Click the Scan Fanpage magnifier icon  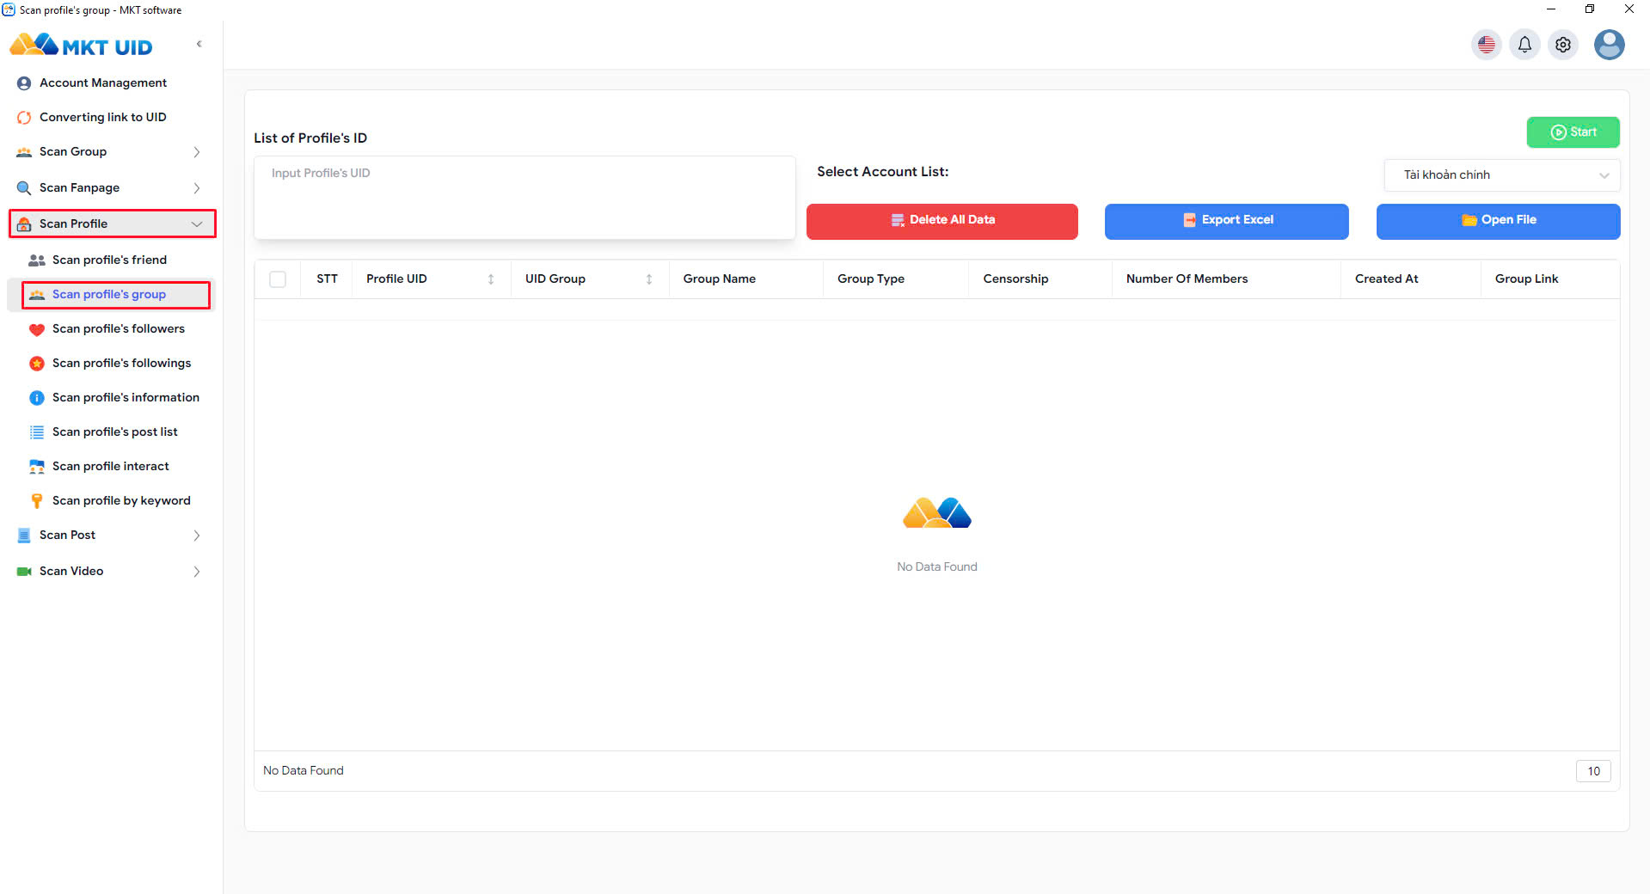(x=24, y=188)
